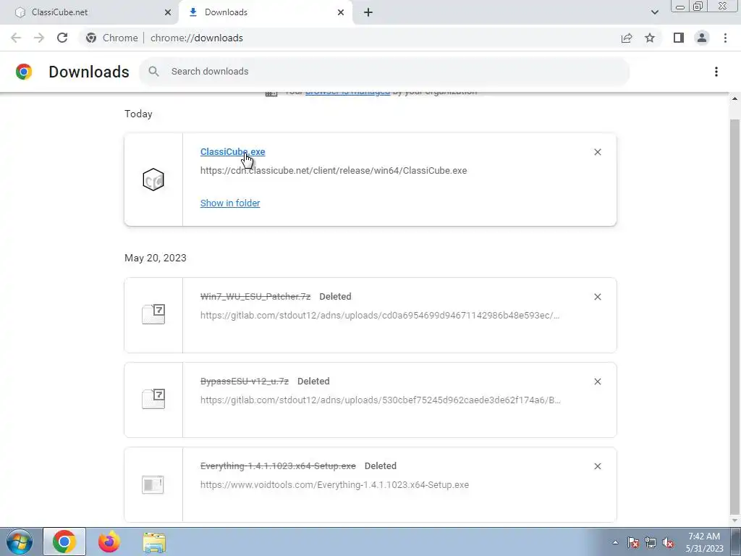
Task: Click the muted volume tray icon
Action: (668, 542)
